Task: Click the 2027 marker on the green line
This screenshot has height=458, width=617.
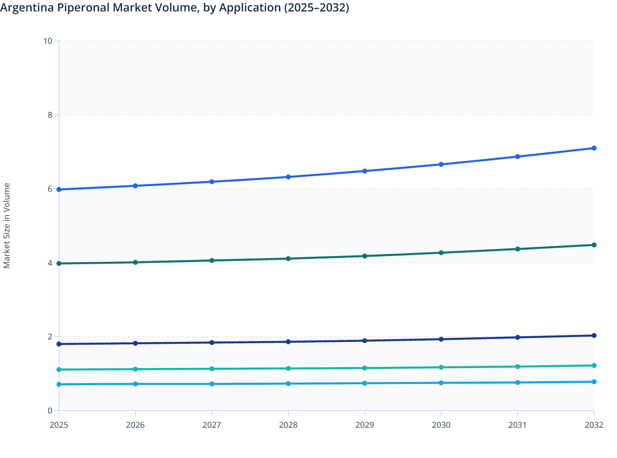Action: coord(212,260)
